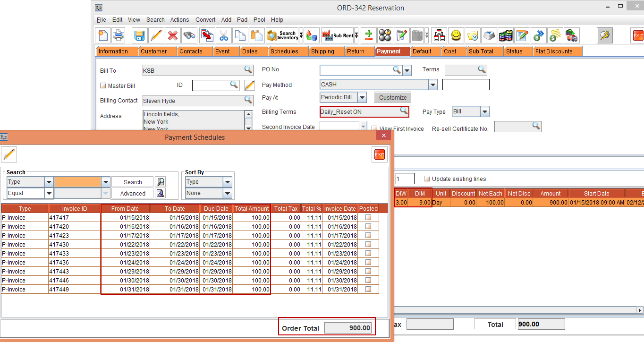Viewport: 644px width, 342px height.
Task: Open the Actions menu
Action: tap(179, 20)
